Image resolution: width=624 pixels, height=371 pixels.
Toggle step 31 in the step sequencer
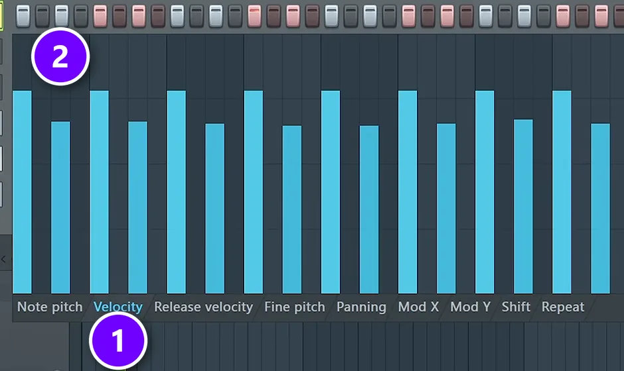(x=601, y=17)
